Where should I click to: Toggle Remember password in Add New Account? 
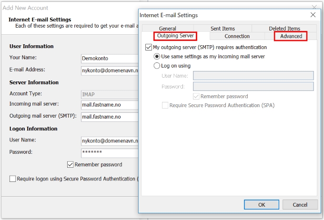[70, 165]
